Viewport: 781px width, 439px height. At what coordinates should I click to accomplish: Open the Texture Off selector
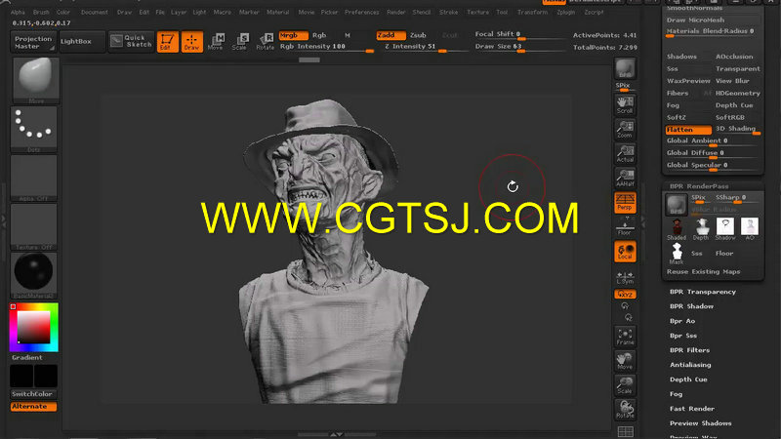[34, 226]
